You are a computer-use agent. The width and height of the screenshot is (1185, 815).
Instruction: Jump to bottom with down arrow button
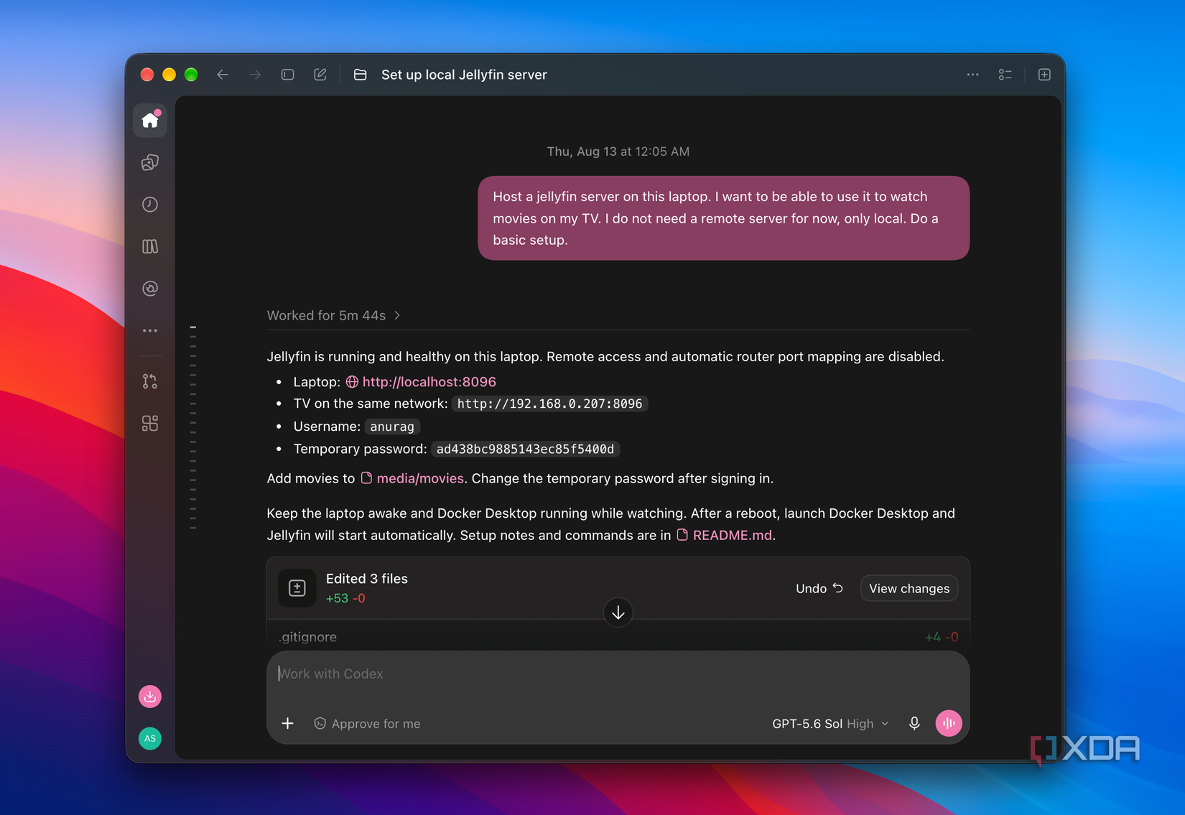[x=618, y=613]
